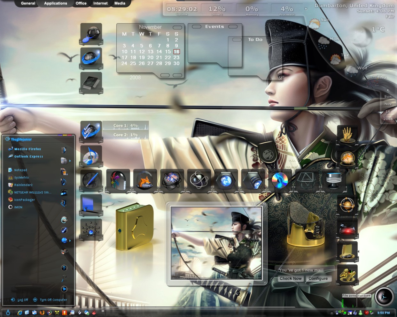Click the To Do list header button
397x317 pixels.
(255, 40)
